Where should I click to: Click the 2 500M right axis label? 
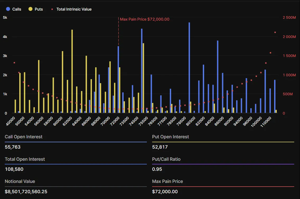click(289, 17)
